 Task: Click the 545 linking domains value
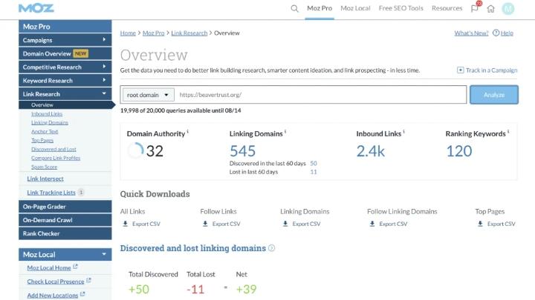click(242, 151)
